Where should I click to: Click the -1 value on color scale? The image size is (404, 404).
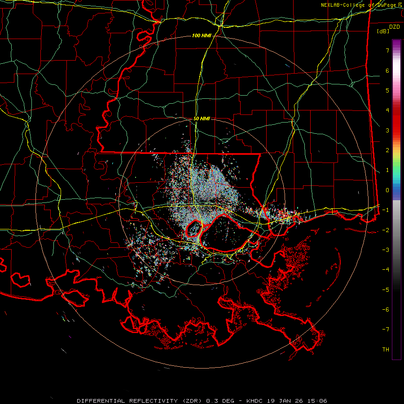pyautogui.click(x=386, y=210)
